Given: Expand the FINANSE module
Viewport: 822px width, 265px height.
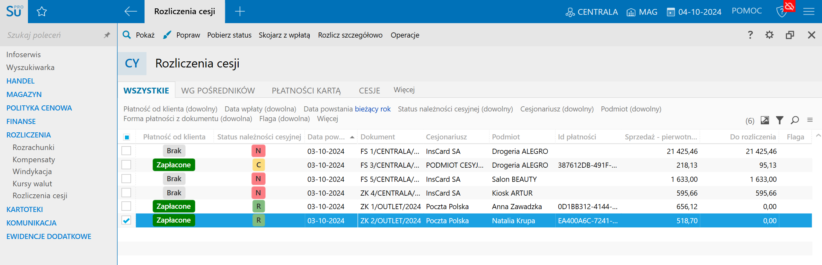Looking at the screenshot, I should coord(21,121).
